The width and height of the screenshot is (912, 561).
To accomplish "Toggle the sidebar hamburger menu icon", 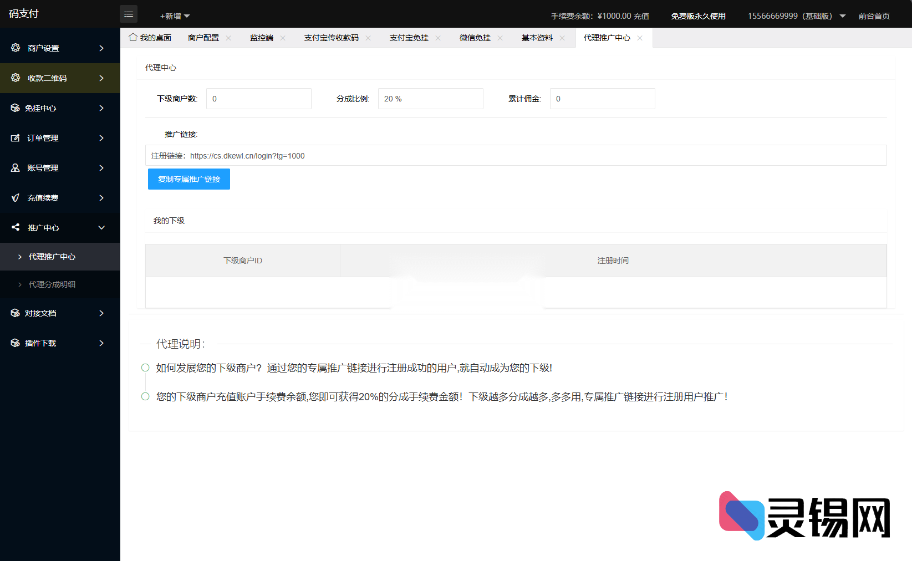I will (x=129, y=14).
